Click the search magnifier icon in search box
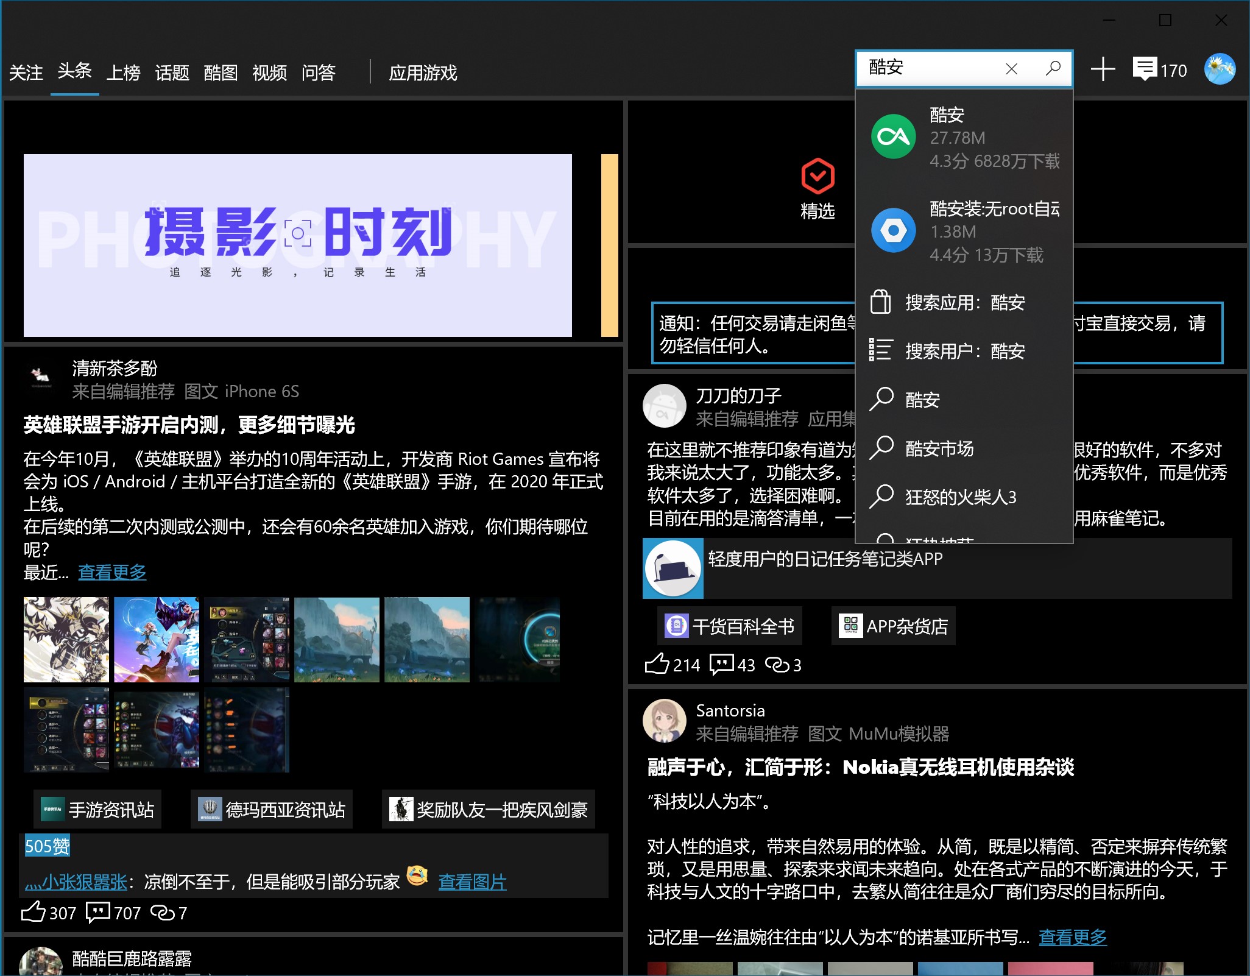The image size is (1250, 976). tap(1053, 68)
